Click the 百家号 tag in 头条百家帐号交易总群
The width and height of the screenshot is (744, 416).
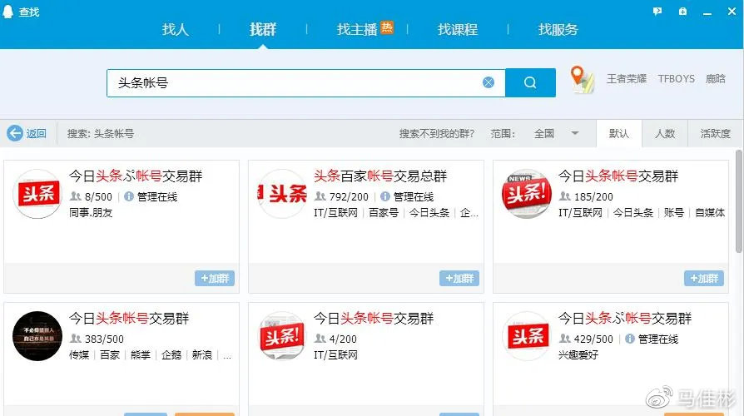click(x=384, y=212)
